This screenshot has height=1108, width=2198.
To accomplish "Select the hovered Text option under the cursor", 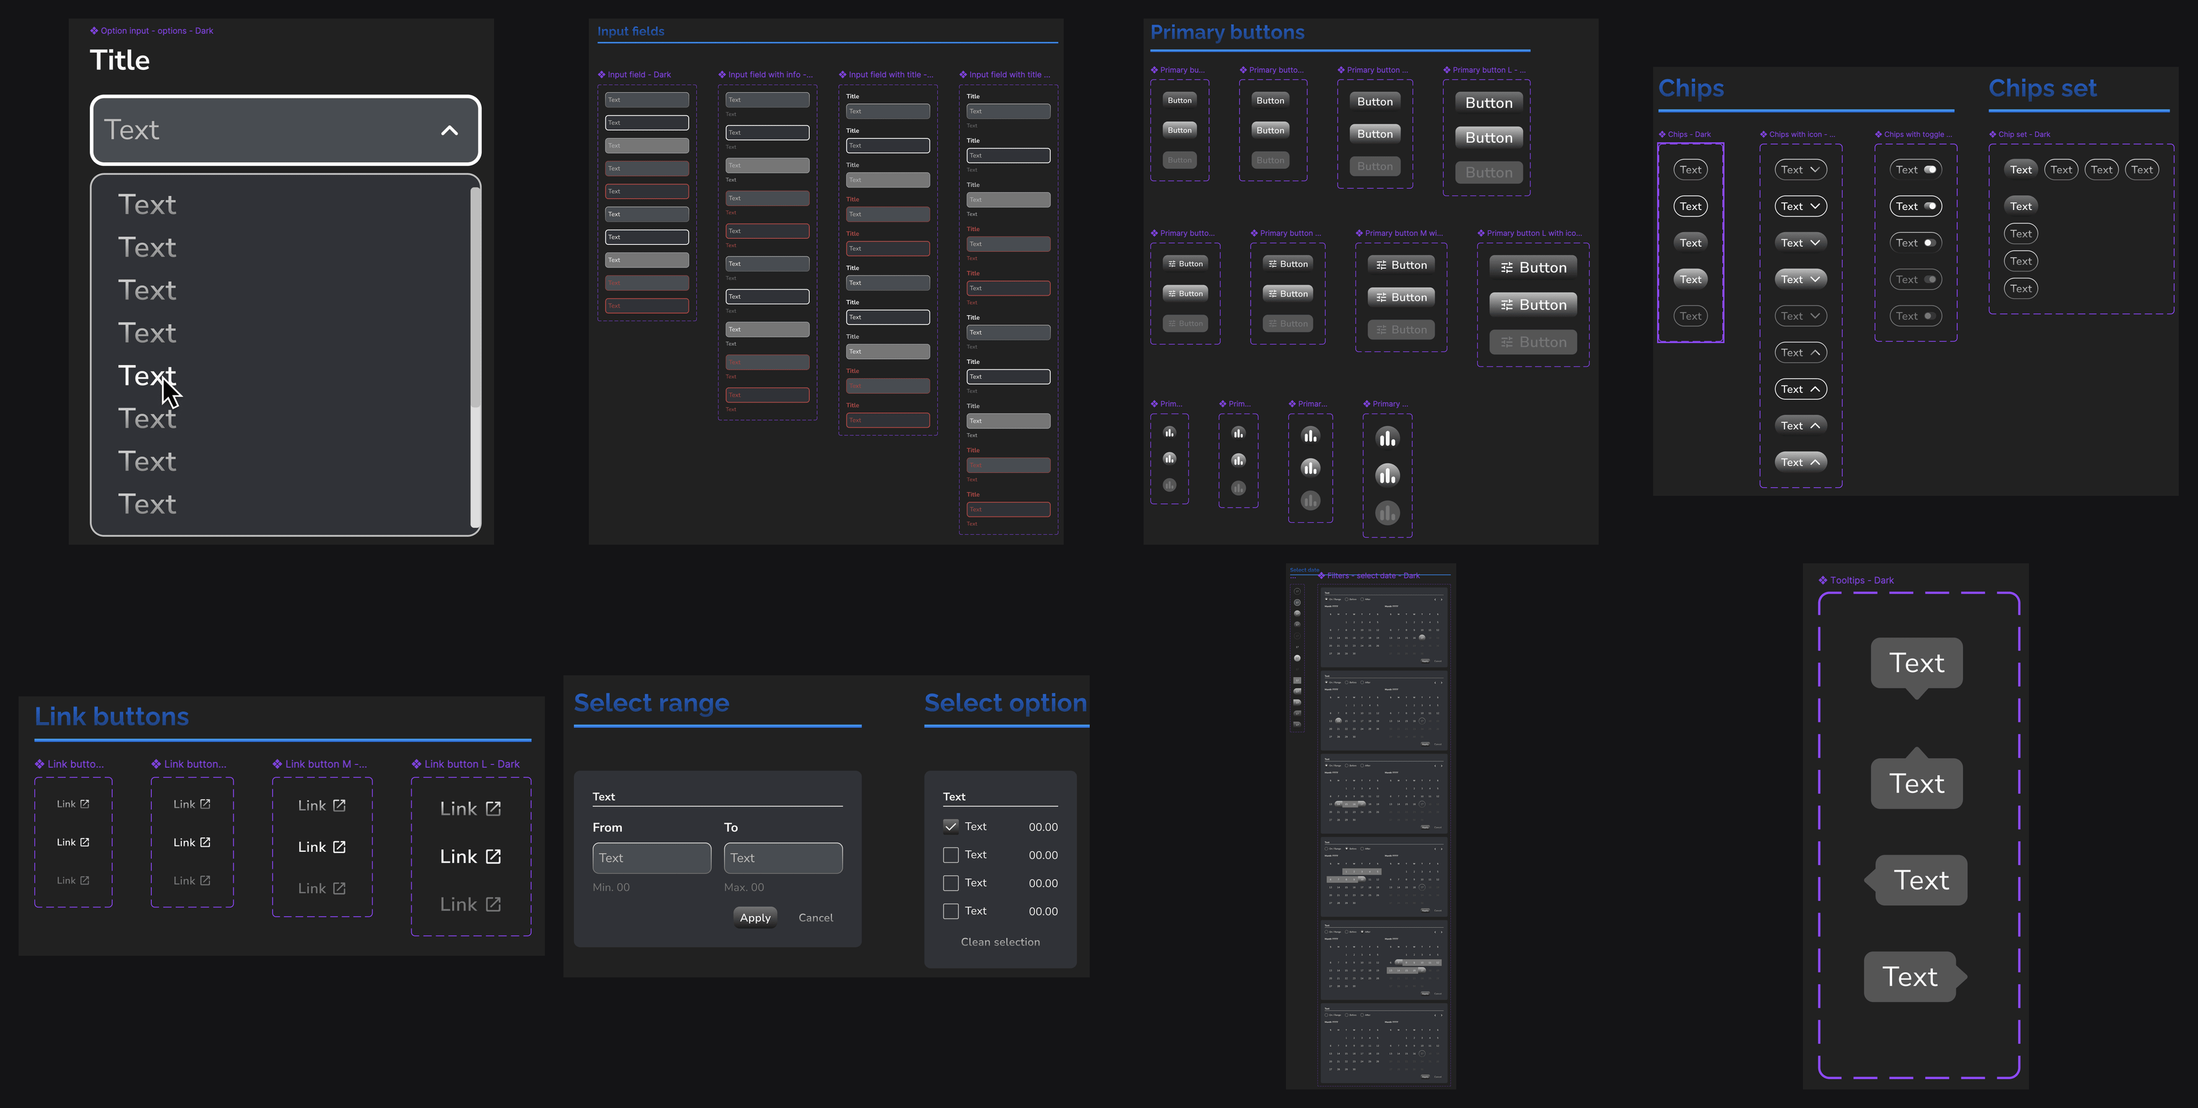I will [147, 375].
